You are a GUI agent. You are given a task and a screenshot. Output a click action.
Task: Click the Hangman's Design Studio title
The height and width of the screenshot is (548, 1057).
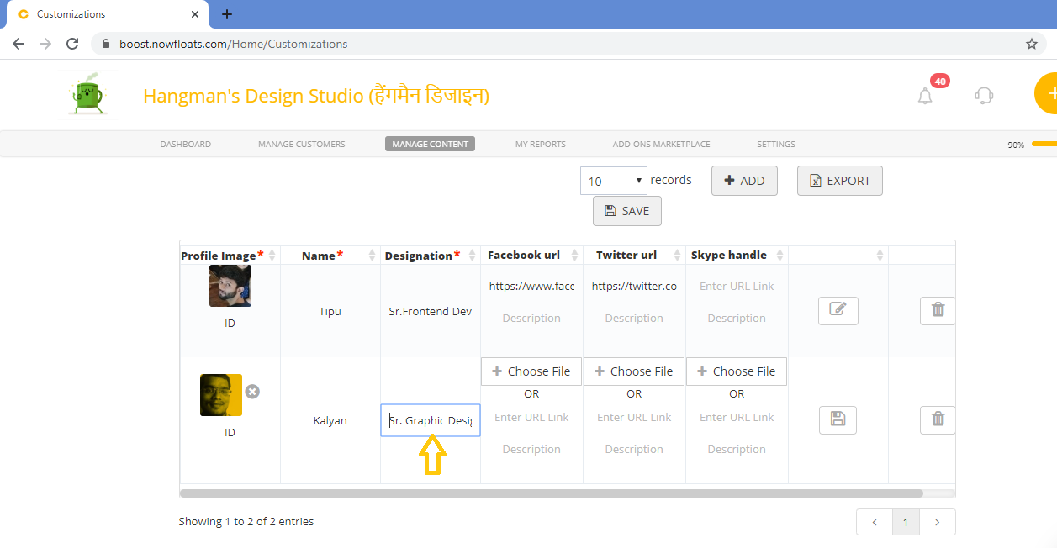click(316, 96)
